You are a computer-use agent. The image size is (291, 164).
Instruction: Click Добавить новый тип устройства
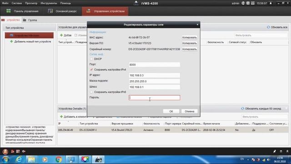[30, 41]
